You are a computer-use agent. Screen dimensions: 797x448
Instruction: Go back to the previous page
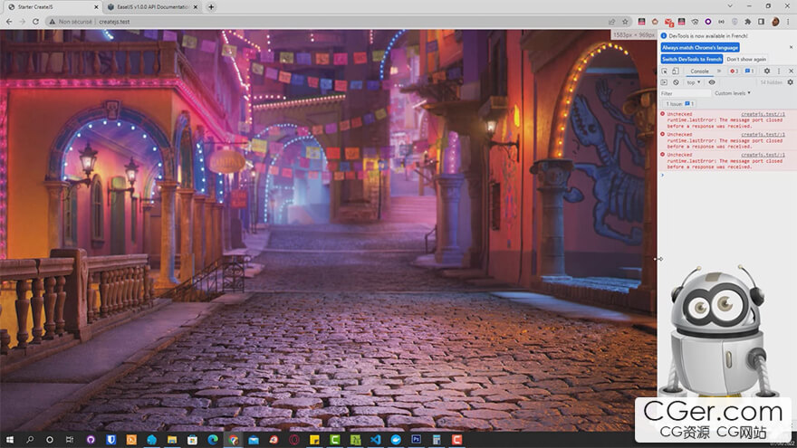(x=9, y=22)
